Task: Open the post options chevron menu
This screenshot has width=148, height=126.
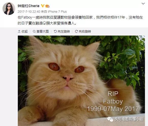Action: (143, 4)
